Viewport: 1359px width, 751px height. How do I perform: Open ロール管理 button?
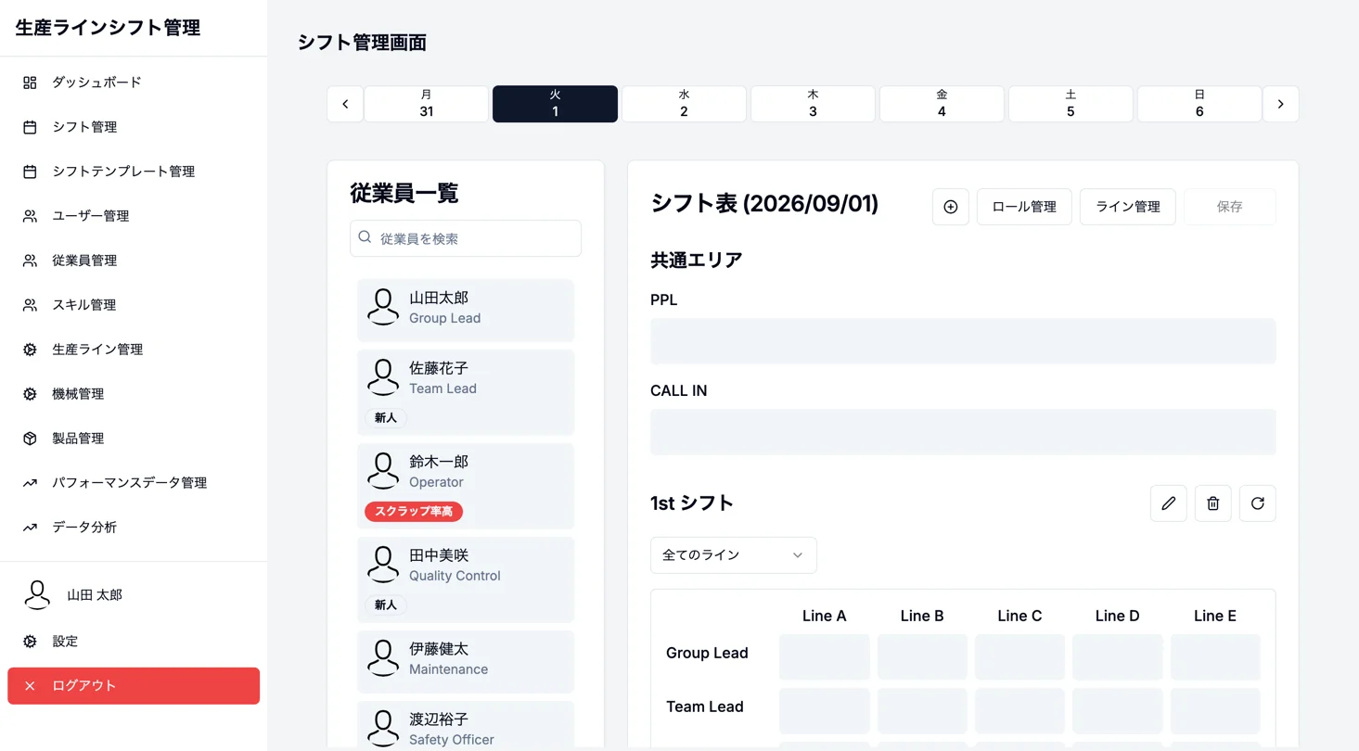1024,207
